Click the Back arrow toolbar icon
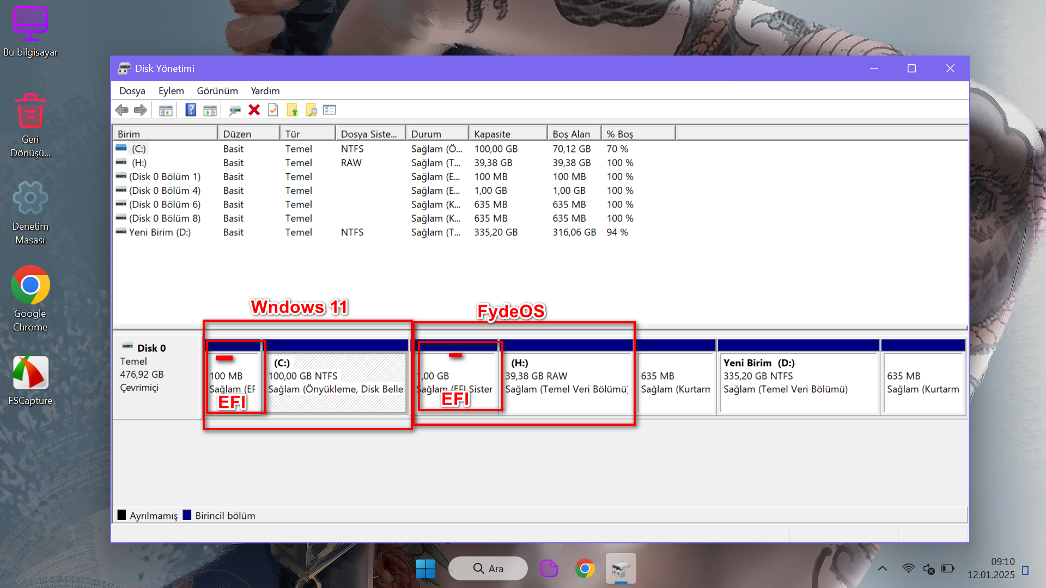 tap(122, 111)
